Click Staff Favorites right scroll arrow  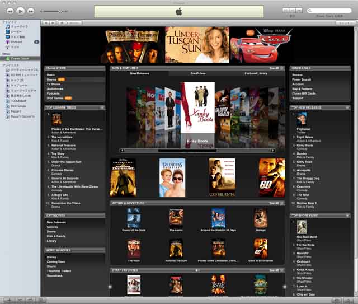pyautogui.click(x=285, y=287)
